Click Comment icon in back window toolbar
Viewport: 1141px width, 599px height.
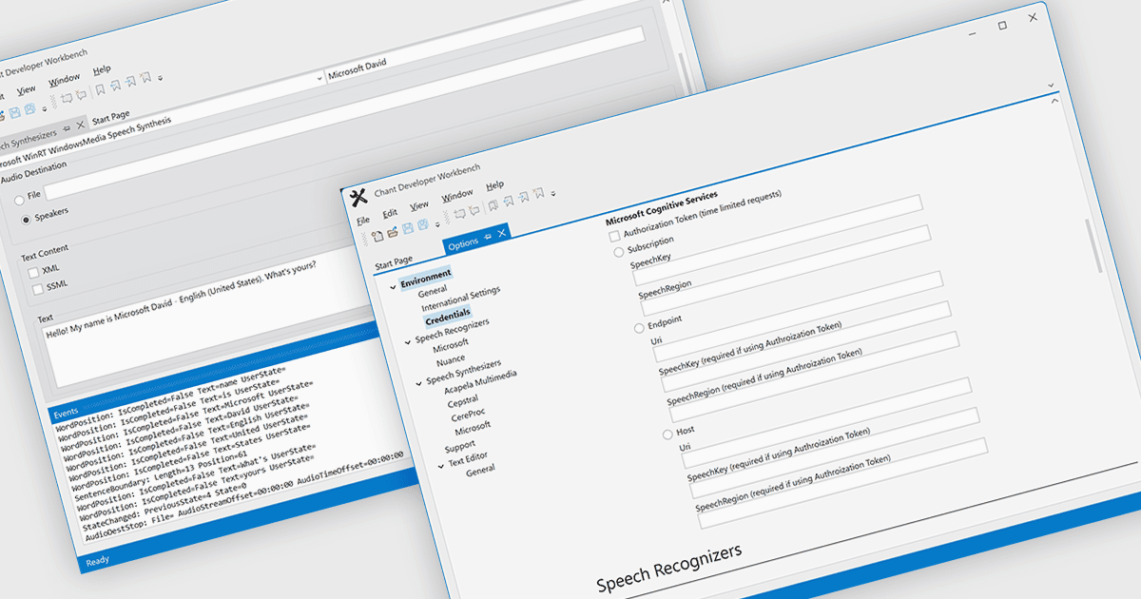click(x=68, y=99)
